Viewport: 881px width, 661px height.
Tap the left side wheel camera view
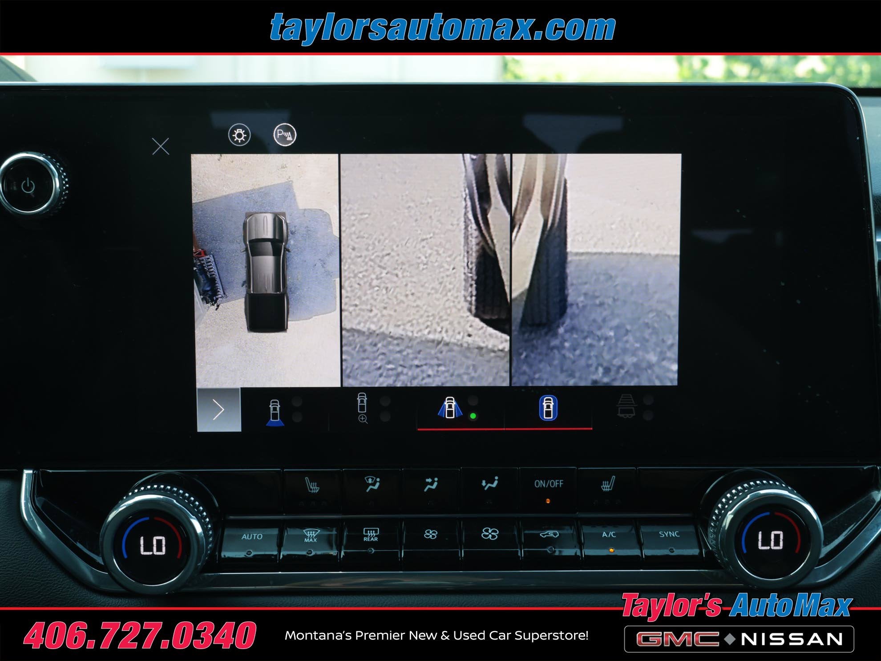tap(425, 270)
